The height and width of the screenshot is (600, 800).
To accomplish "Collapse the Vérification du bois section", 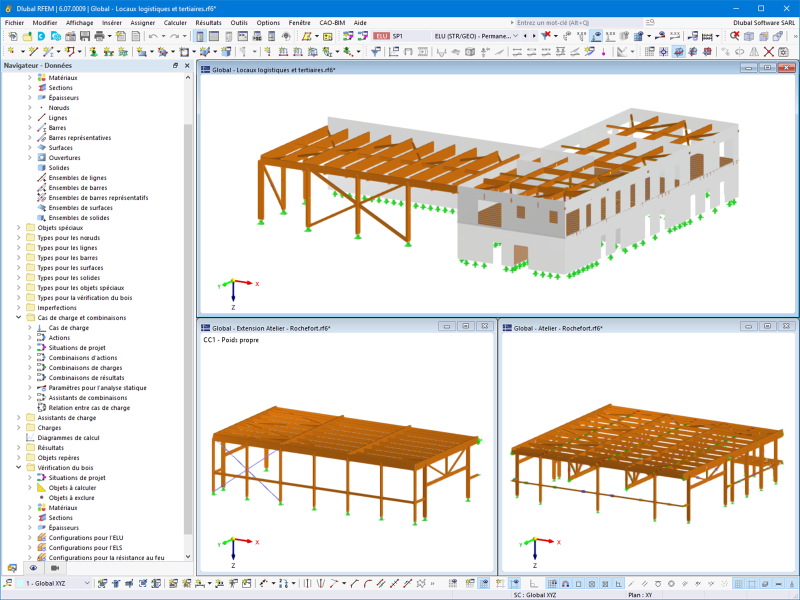I will (18, 467).
